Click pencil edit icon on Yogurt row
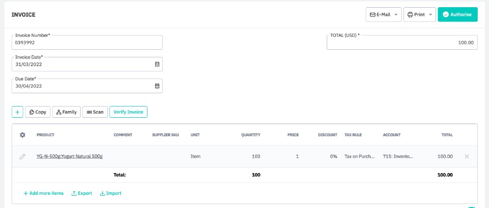The height and width of the screenshot is (208, 489). coord(22,156)
